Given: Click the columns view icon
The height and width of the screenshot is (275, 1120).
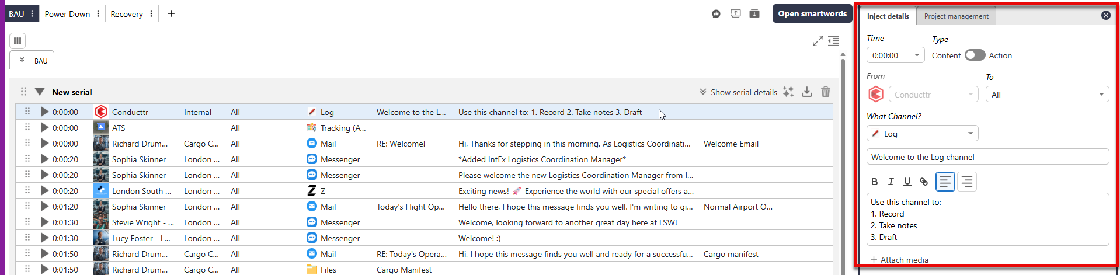Looking at the screenshot, I should point(18,41).
